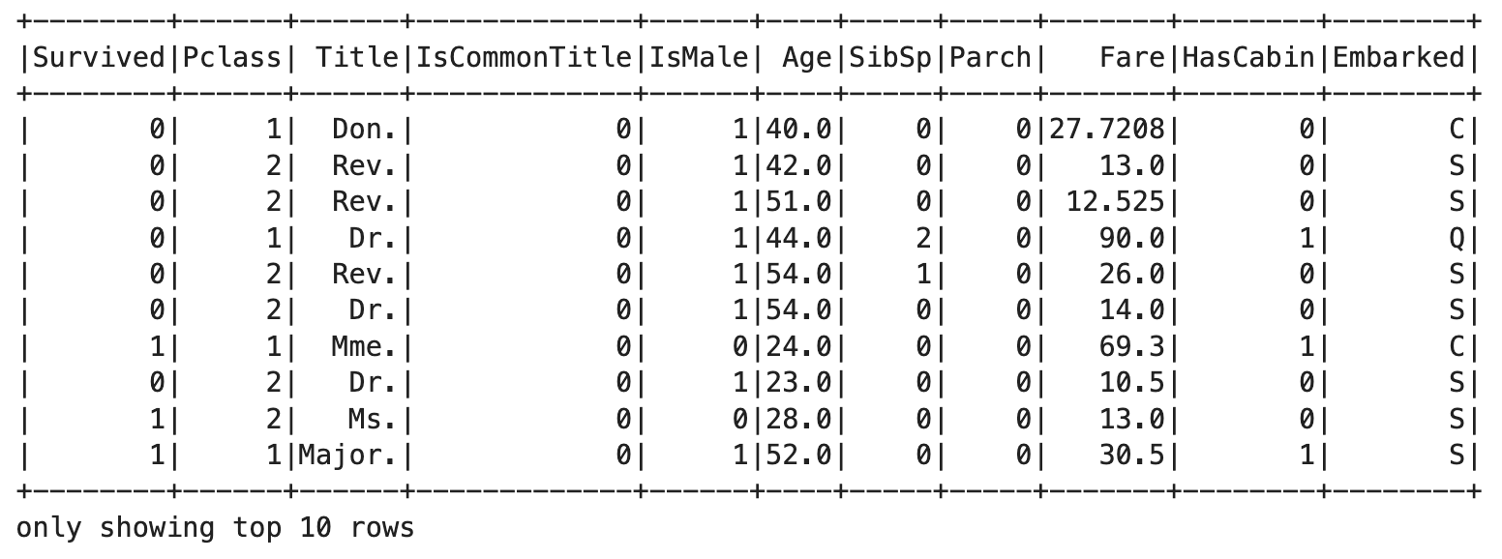The width and height of the screenshot is (1502, 559).
Task: Click the "only showing top 10 rows" text
Action: tap(215, 528)
